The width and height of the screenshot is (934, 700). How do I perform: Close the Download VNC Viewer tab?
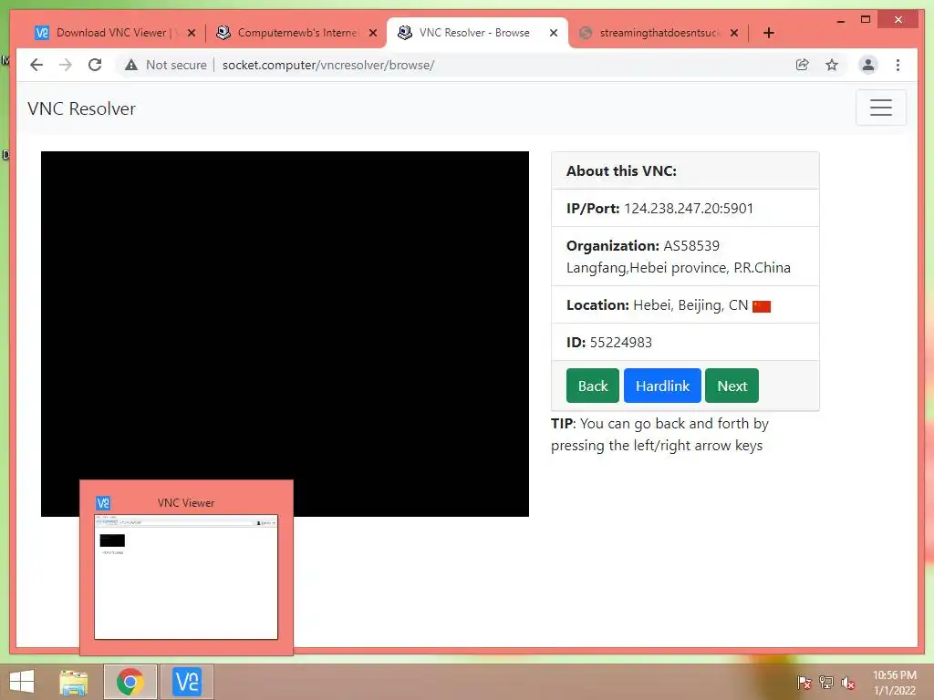[192, 34]
